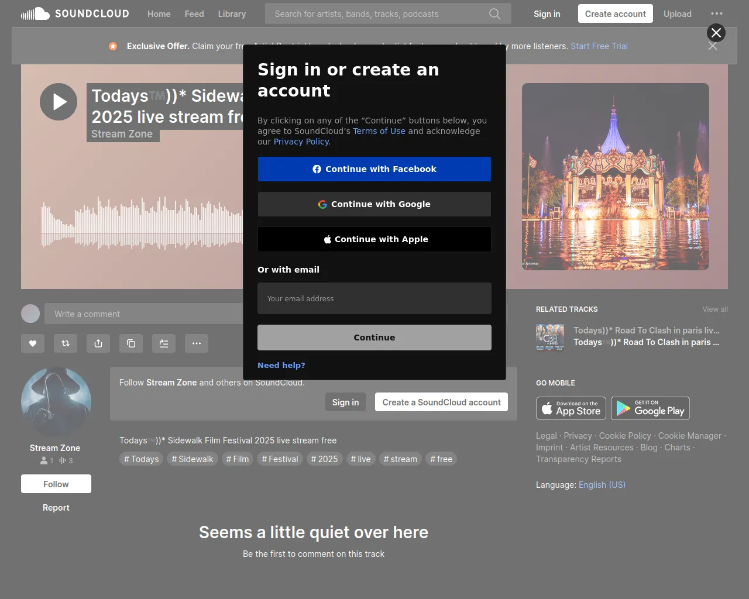
Task: Open the three-dot menu in header
Action: click(x=717, y=14)
